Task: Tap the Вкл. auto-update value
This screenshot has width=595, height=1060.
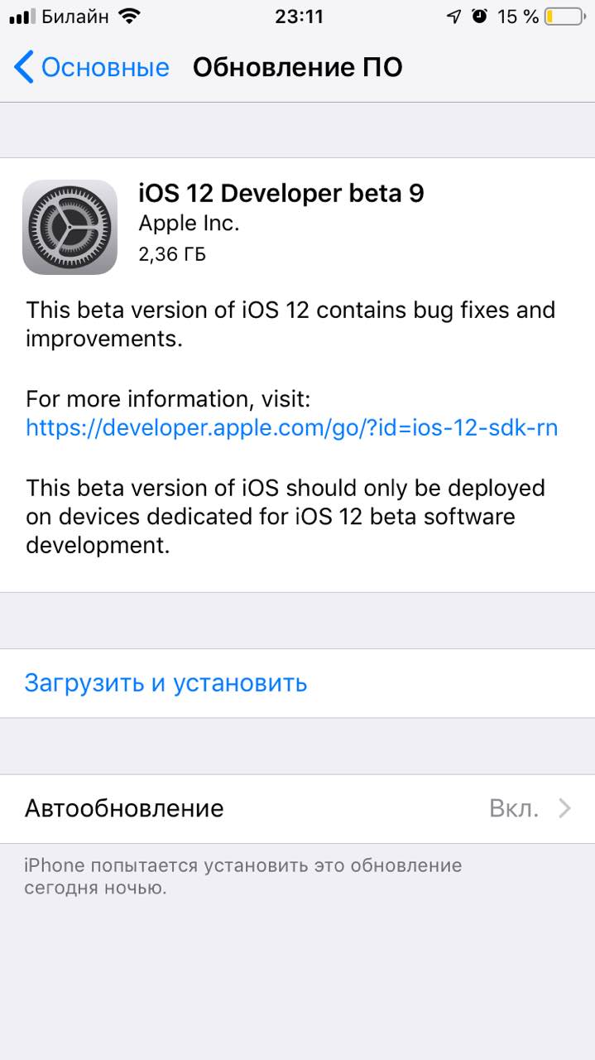Action: click(514, 808)
